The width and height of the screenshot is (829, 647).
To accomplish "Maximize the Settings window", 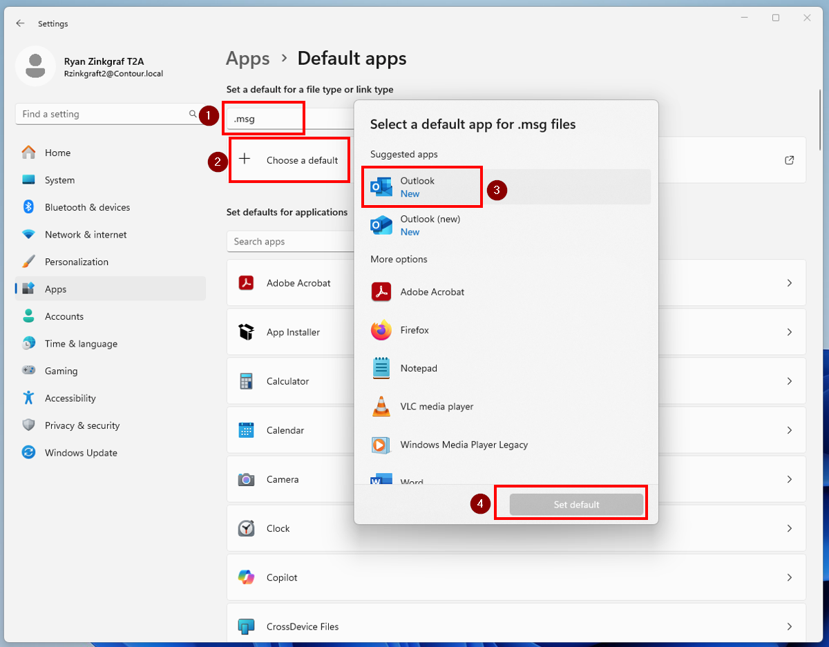I will 776,18.
